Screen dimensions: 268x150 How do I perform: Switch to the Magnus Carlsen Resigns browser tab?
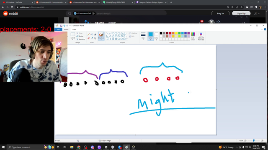pyautogui.click(x=151, y=2)
